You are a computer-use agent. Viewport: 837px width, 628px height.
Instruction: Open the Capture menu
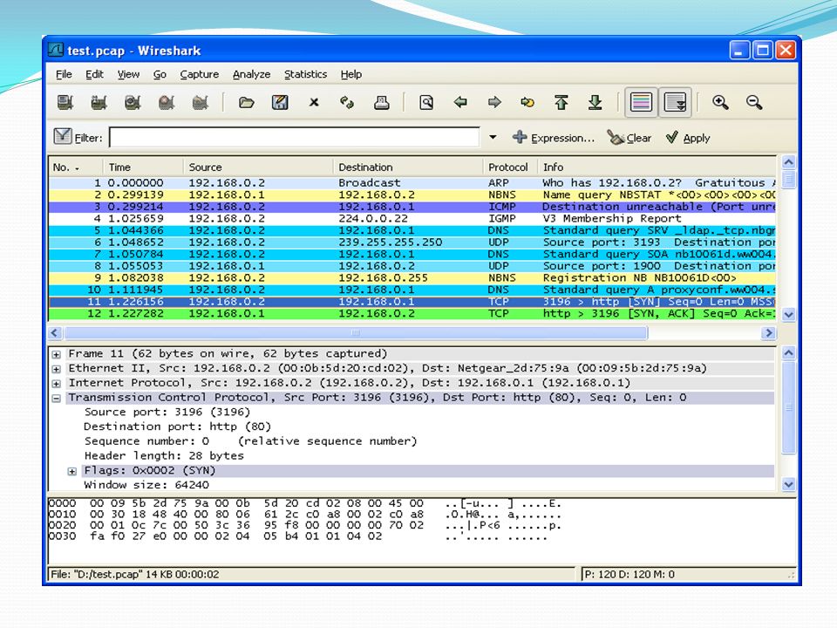click(x=199, y=74)
